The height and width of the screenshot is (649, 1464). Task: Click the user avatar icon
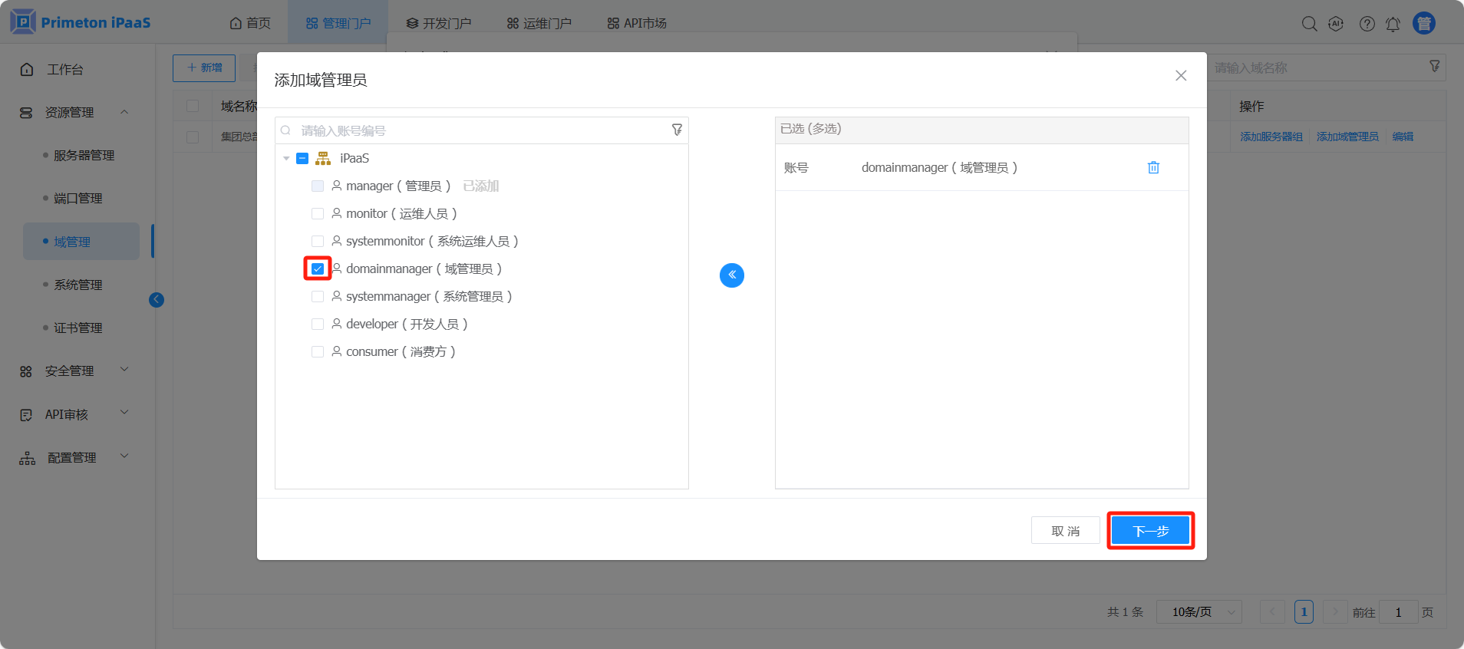1424,23
